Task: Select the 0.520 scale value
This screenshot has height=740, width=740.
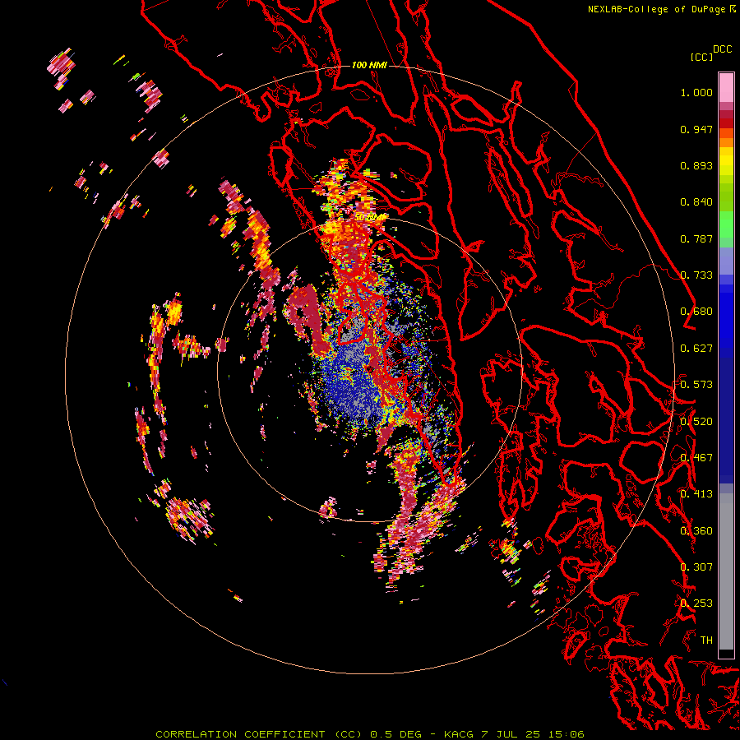Action: [696, 422]
